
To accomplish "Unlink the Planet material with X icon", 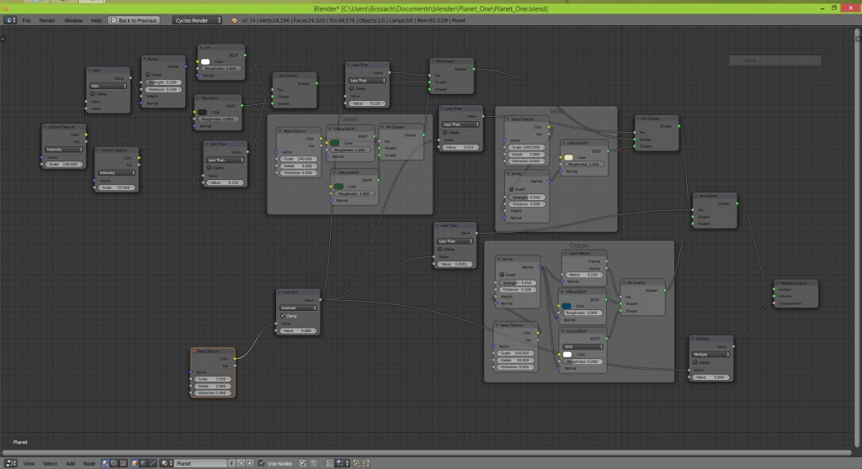I will pyautogui.click(x=251, y=463).
